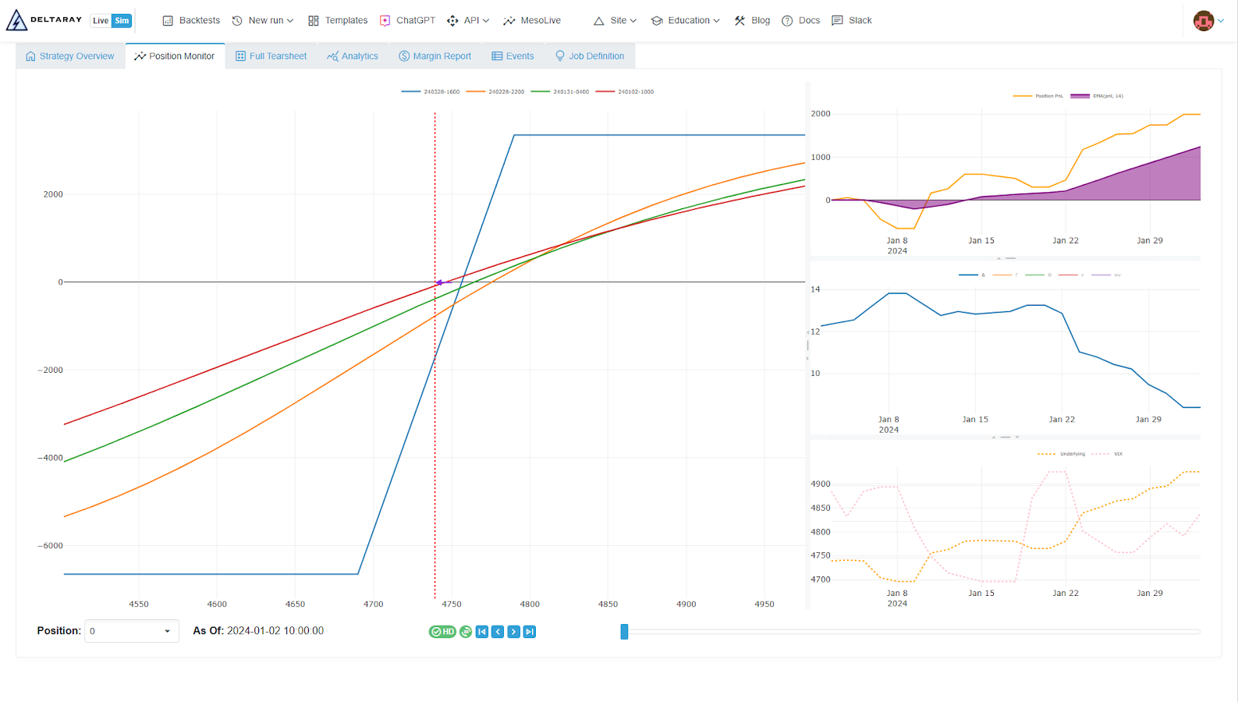Click the DeltaRay logo
The height and width of the screenshot is (702, 1238).
point(44,20)
